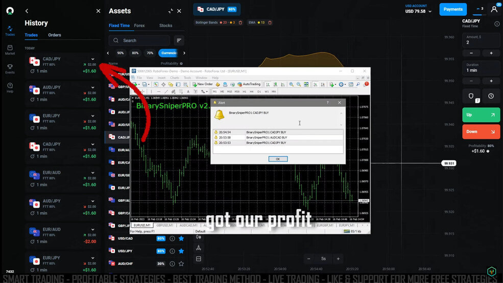The image size is (503, 283).
Task: Click OK in the Alert dialog
Action: coord(278,159)
